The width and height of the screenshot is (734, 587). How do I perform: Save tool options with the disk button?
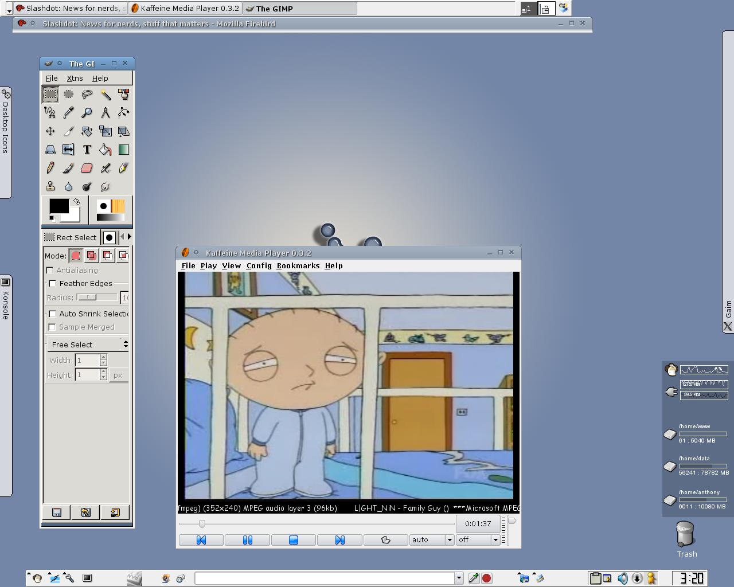tap(57, 512)
